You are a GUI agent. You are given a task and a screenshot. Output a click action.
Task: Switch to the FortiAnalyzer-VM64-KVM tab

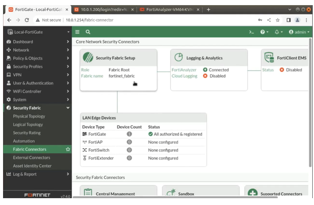click(x=170, y=10)
